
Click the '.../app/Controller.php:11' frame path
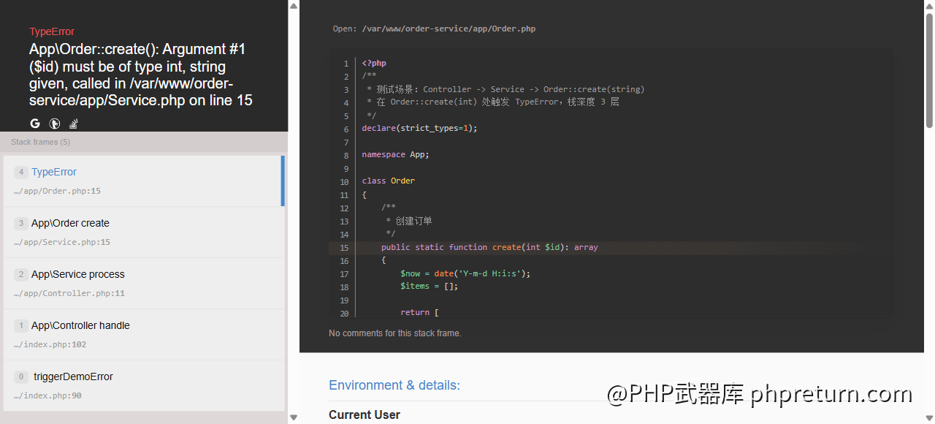pos(69,293)
